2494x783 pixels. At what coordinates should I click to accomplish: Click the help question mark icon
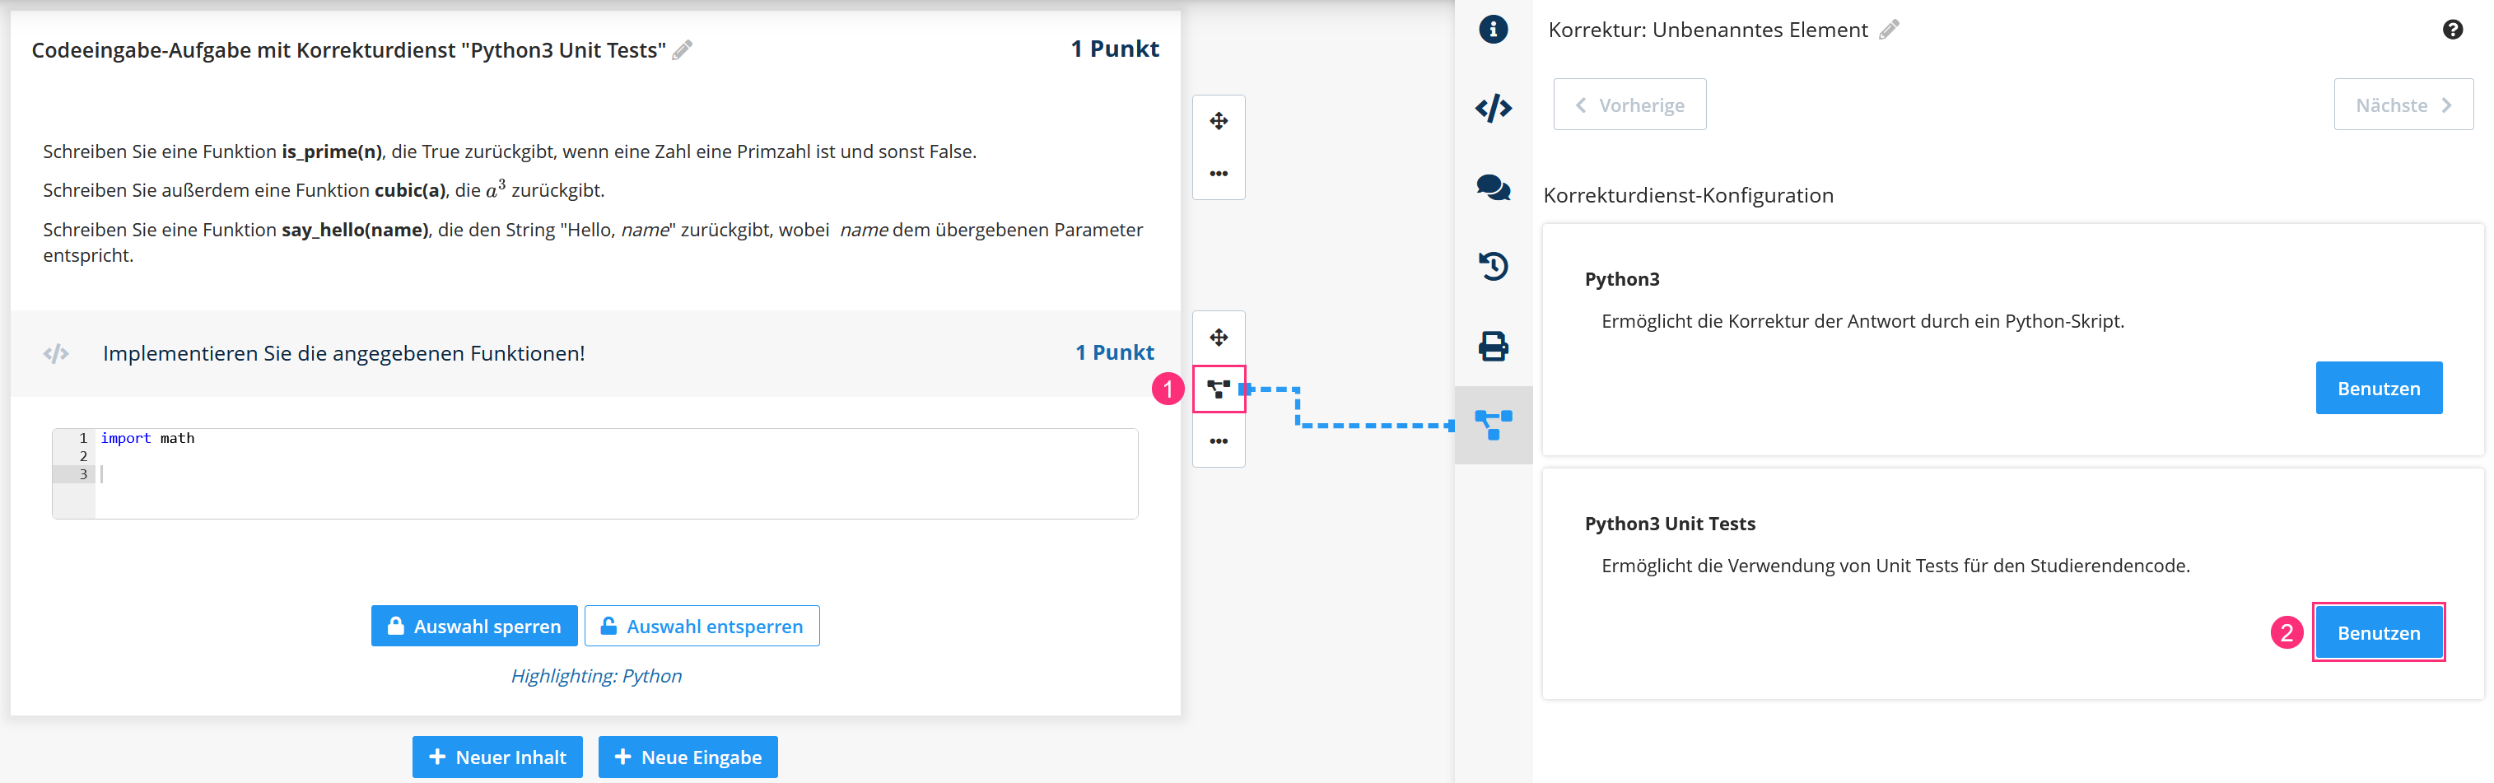click(2452, 30)
